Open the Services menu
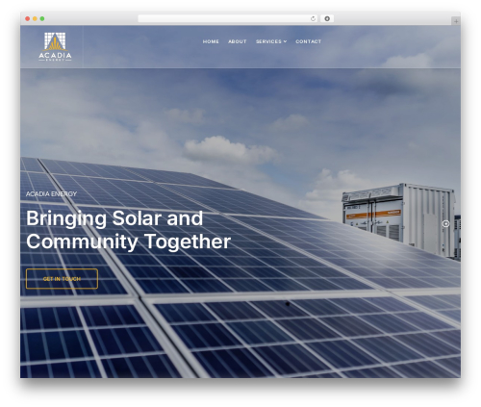 (271, 41)
